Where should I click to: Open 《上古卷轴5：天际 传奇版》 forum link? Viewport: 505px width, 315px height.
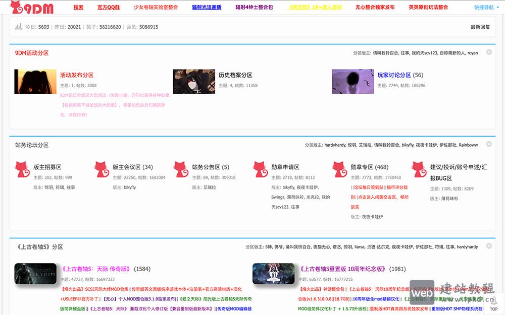click(95, 269)
